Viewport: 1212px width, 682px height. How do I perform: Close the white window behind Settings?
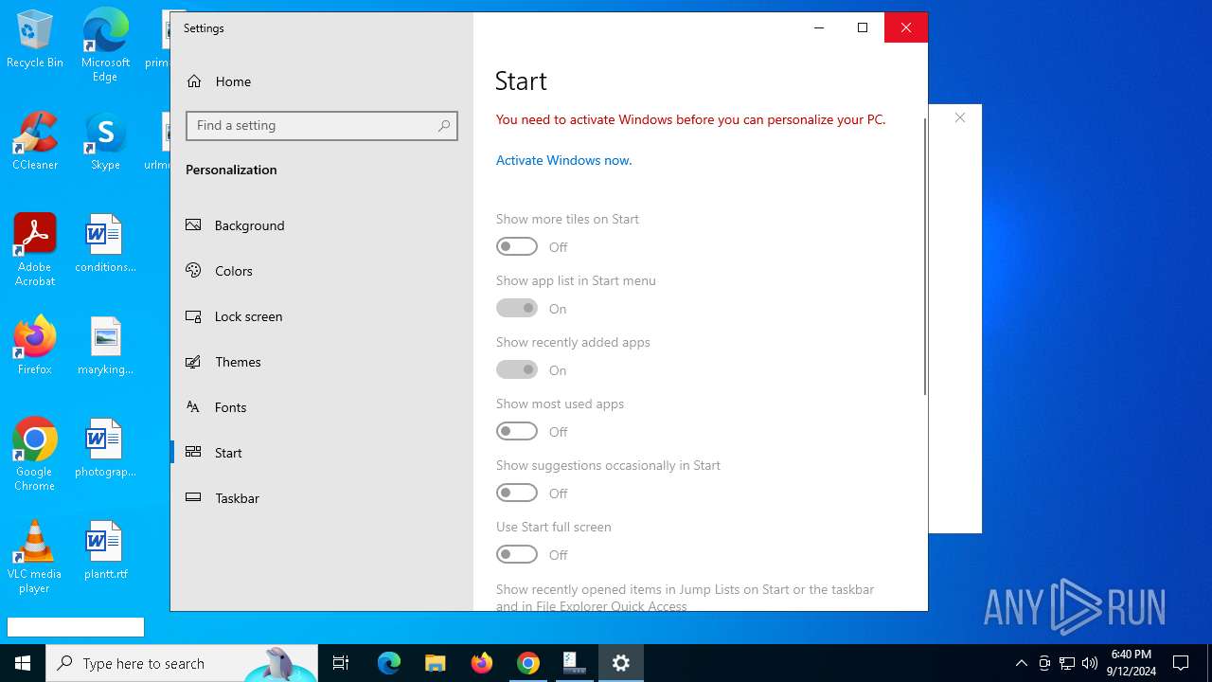tap(960, 118)
